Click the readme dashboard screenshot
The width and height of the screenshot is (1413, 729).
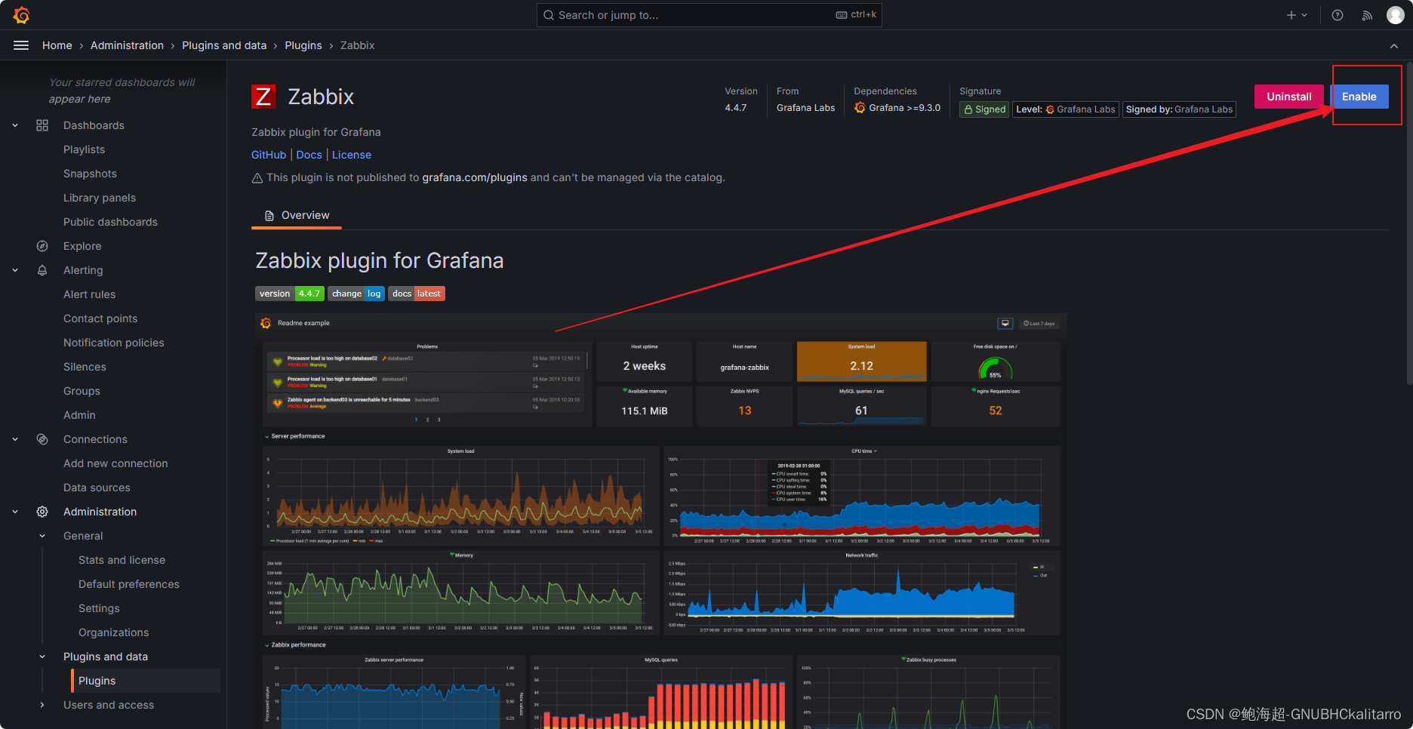(x=660, y=521)
